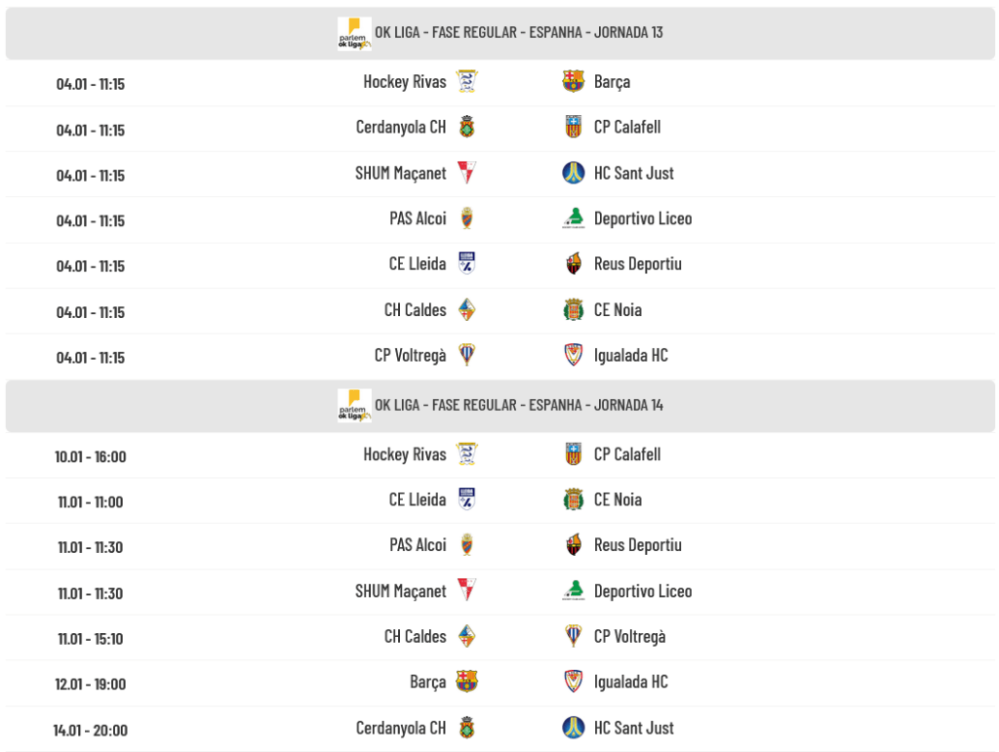
Task: Click SHUM Maçanet crest in Jornada 14
Action: click(x=467, y=591)
